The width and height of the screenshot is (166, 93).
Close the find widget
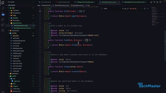148,9
